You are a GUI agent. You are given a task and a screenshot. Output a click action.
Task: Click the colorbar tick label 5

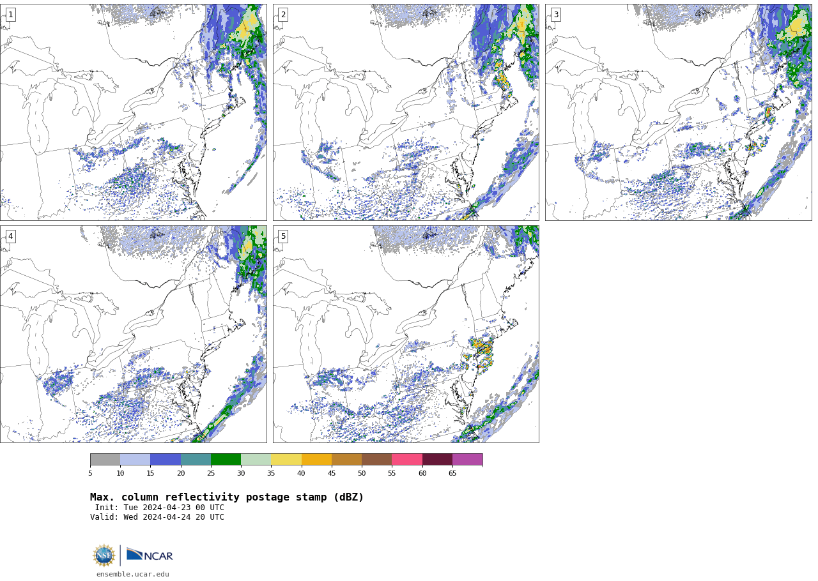point(90,473)
